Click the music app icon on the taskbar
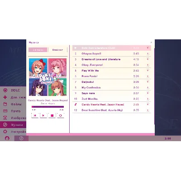This screenshot has height=181, width=181. (21, 138)
